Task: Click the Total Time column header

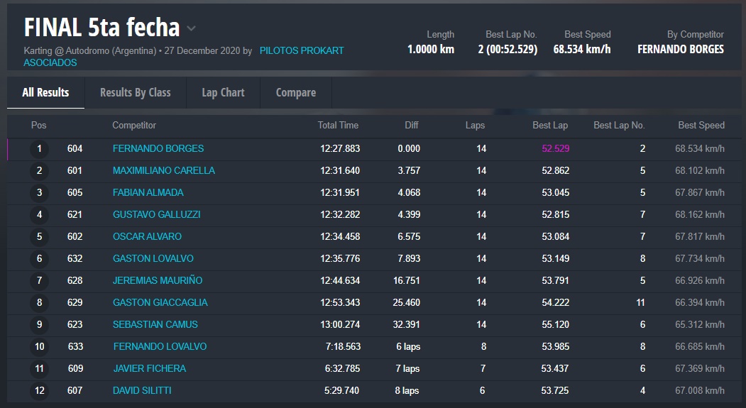Action: (x=338, y=126)
